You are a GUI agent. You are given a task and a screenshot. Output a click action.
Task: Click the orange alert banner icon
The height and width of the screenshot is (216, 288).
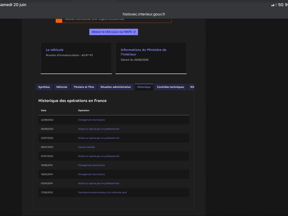(59, 21)
